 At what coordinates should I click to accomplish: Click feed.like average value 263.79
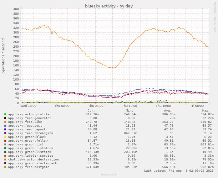point(168,122)
